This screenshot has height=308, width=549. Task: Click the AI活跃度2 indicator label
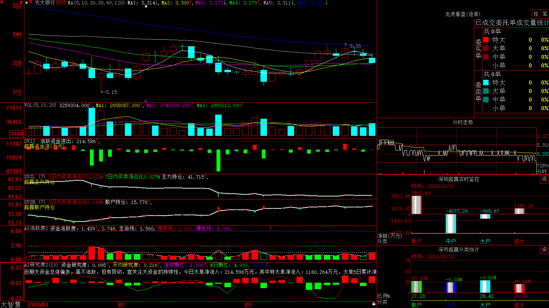pyautogui.click(x=36, y=229)
